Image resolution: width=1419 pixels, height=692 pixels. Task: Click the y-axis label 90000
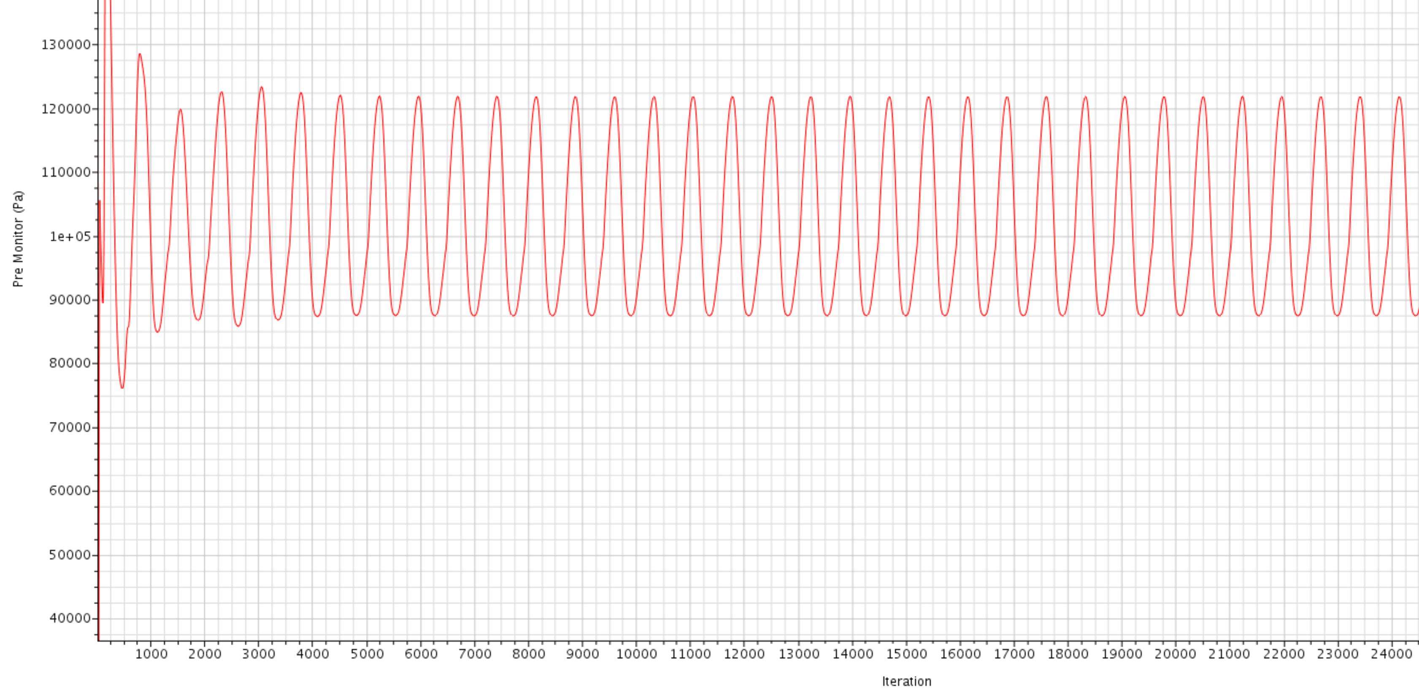tap(70, 300)
